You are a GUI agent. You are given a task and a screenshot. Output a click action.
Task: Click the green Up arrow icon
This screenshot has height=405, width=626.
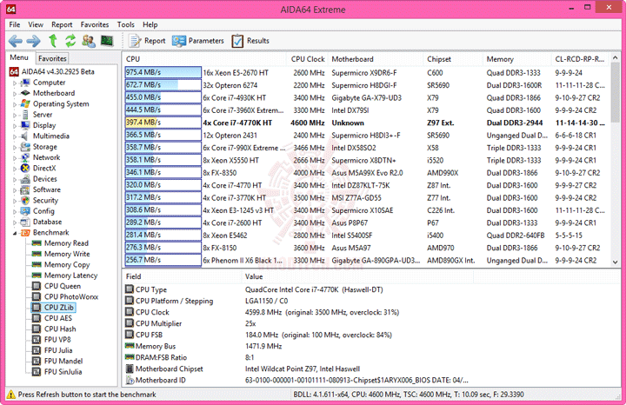click(x=53, y=41)
